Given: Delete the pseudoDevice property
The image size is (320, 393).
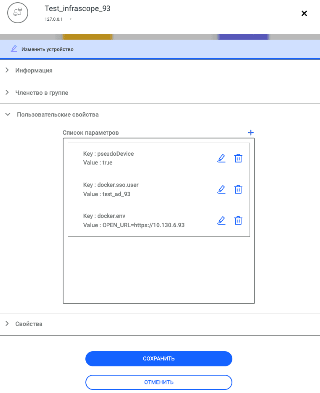Looking at the screenshot, I should coord(238,158).
